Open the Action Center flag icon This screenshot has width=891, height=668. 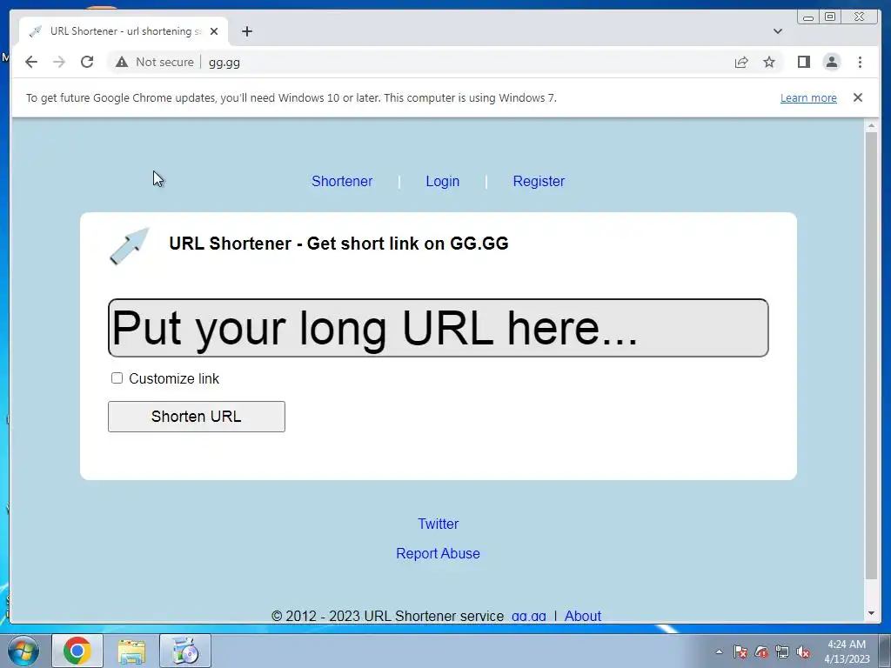coord(740,651)
